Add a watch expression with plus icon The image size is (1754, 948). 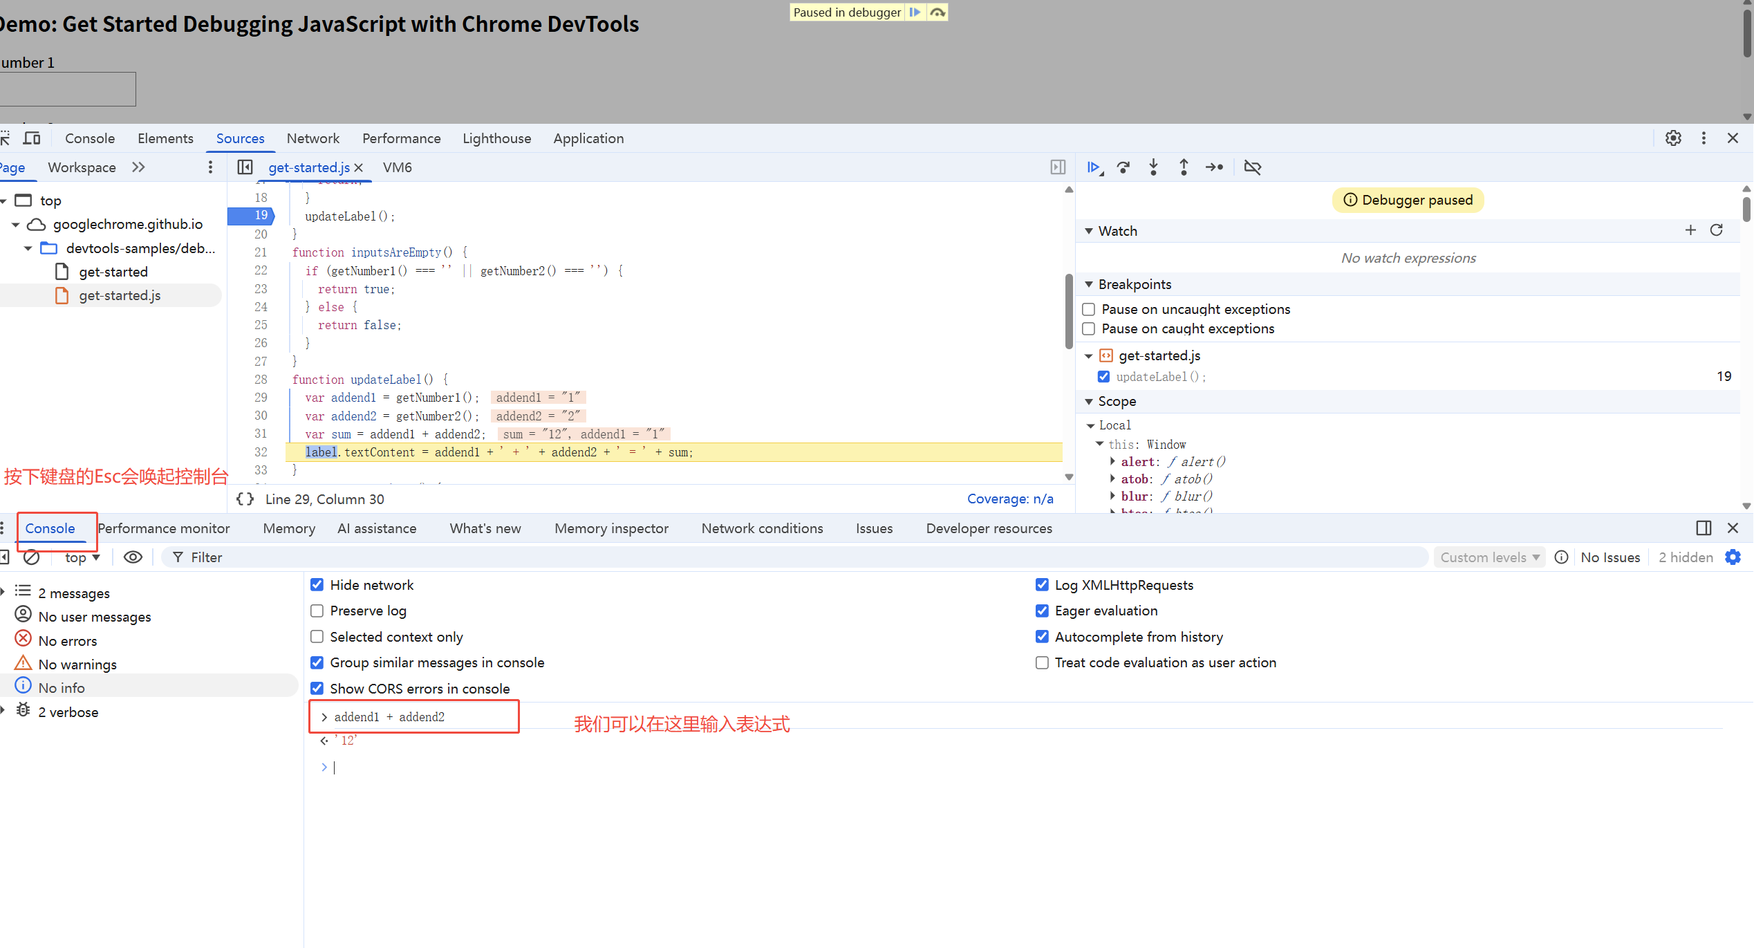(x=1690, y=230)
